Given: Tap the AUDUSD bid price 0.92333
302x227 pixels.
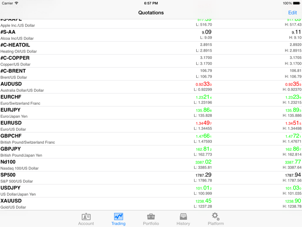Looking at the screenshot, I should 204,84.
